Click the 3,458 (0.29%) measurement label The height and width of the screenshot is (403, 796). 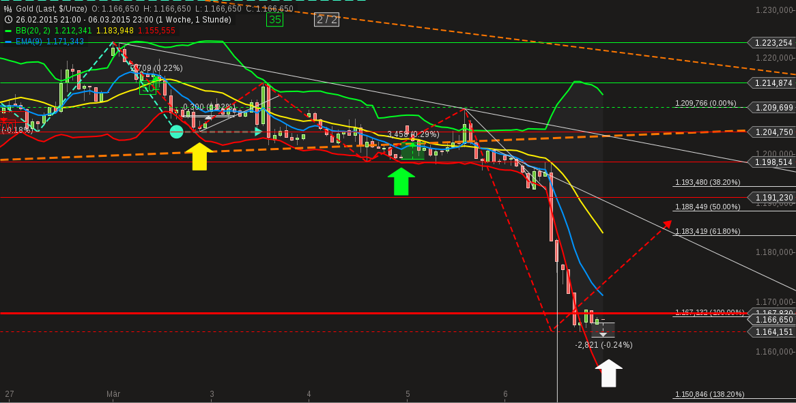pyautogui.click(x=413, y=134)
